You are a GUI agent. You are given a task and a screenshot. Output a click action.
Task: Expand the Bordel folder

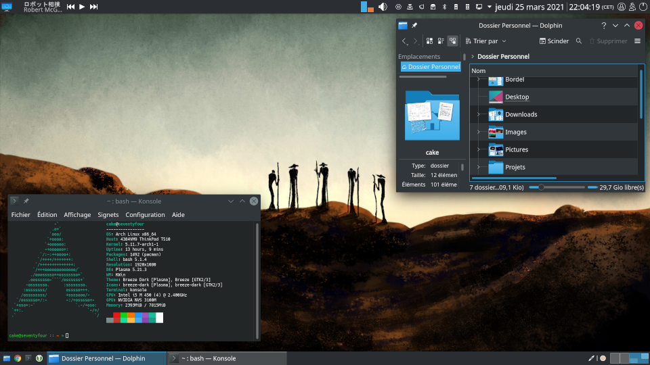(x=479, y=79)
